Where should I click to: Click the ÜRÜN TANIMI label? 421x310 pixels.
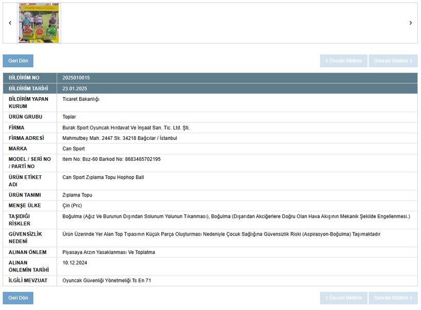[25, 195]
